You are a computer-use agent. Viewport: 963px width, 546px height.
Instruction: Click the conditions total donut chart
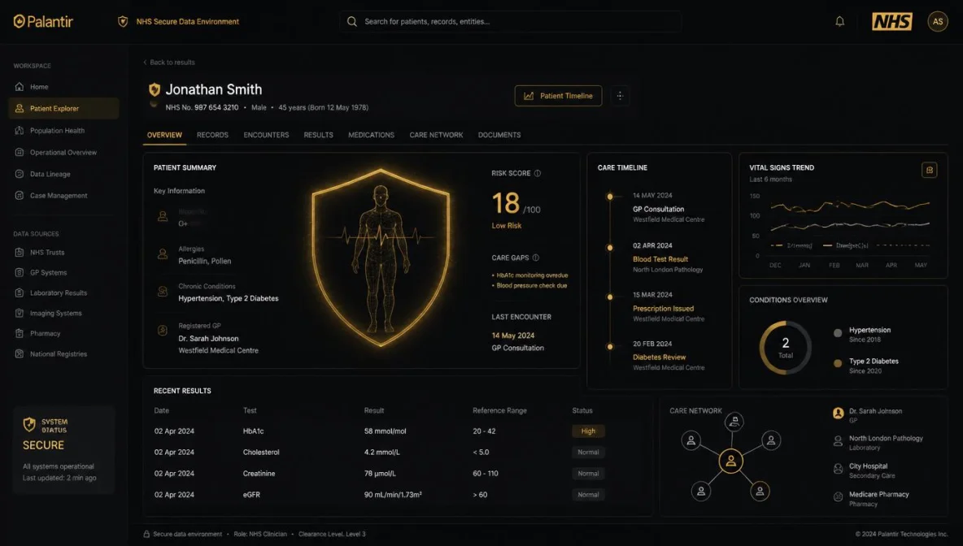click(786, 347)
